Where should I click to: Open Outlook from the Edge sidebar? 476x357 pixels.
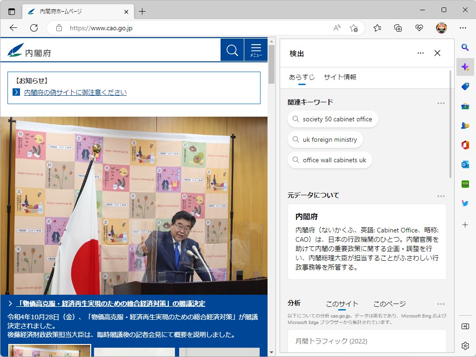tap(465, 165)
